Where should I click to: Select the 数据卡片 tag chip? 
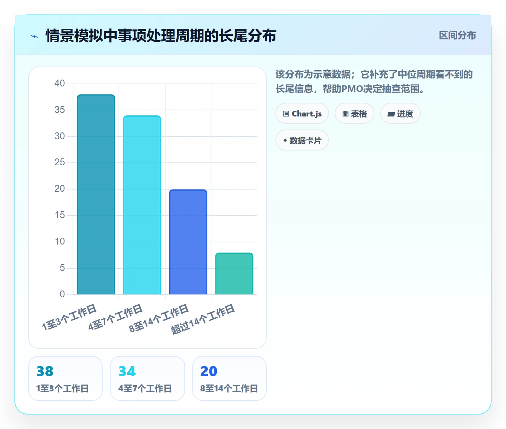pyautogui.click(x=302, y=140)
